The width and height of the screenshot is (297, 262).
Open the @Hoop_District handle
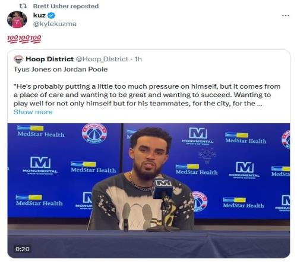pyautogui.click(x=102, y=59)
